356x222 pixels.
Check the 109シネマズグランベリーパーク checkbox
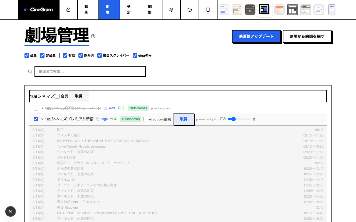tap(36, 108)
